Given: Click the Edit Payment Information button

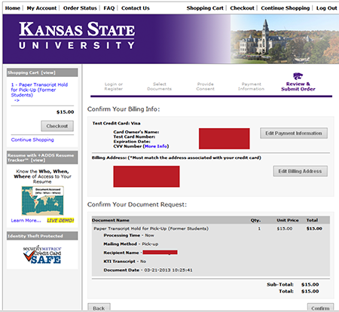Looking at the screenshot, I should 294,133.
